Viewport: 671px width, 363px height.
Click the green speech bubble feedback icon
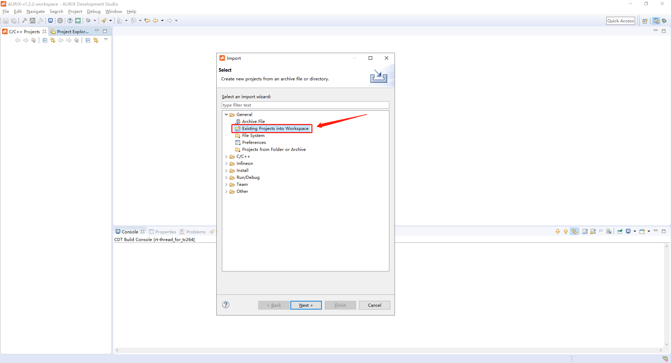tap(78, 21)
